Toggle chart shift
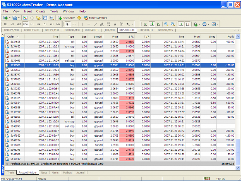Screen dimensions: 242x182 pyautogui.click(x=188, y=24)
